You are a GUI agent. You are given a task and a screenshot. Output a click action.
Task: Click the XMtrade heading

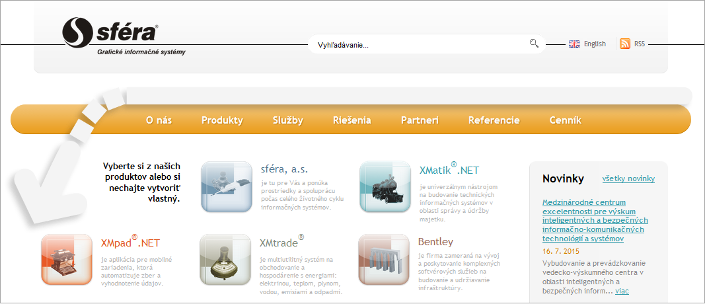pos(282,242)
